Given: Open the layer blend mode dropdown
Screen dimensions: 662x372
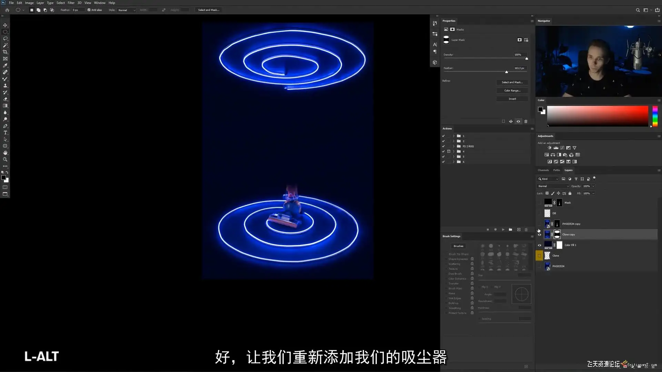Looking at the screenshot, I should 553,186.
